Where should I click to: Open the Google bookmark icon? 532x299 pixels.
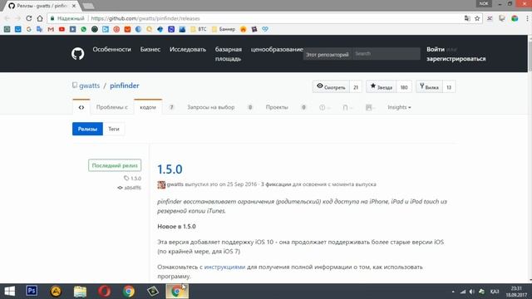29,30
